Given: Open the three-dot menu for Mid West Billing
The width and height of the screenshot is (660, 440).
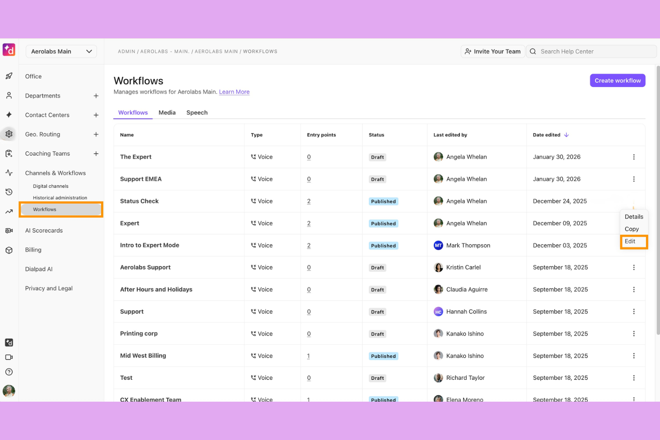Looking at the screenshot, I should [634, 356].
